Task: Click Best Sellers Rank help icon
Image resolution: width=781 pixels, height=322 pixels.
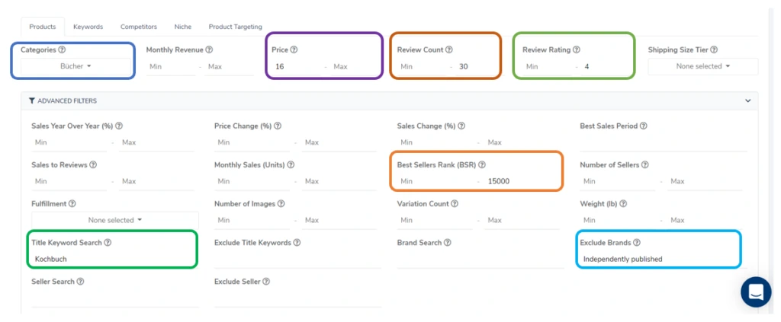Action: coord(481,164)
